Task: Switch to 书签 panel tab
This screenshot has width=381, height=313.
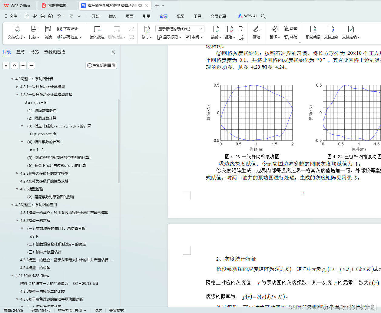Action: [35, 52]
